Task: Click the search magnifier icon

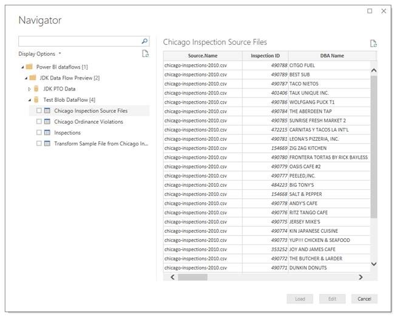Action: pos(144,41)
